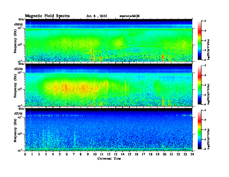229x177 pixels.
Task: Select hour tick label '7' on time axis
Action: coord(74,154)
